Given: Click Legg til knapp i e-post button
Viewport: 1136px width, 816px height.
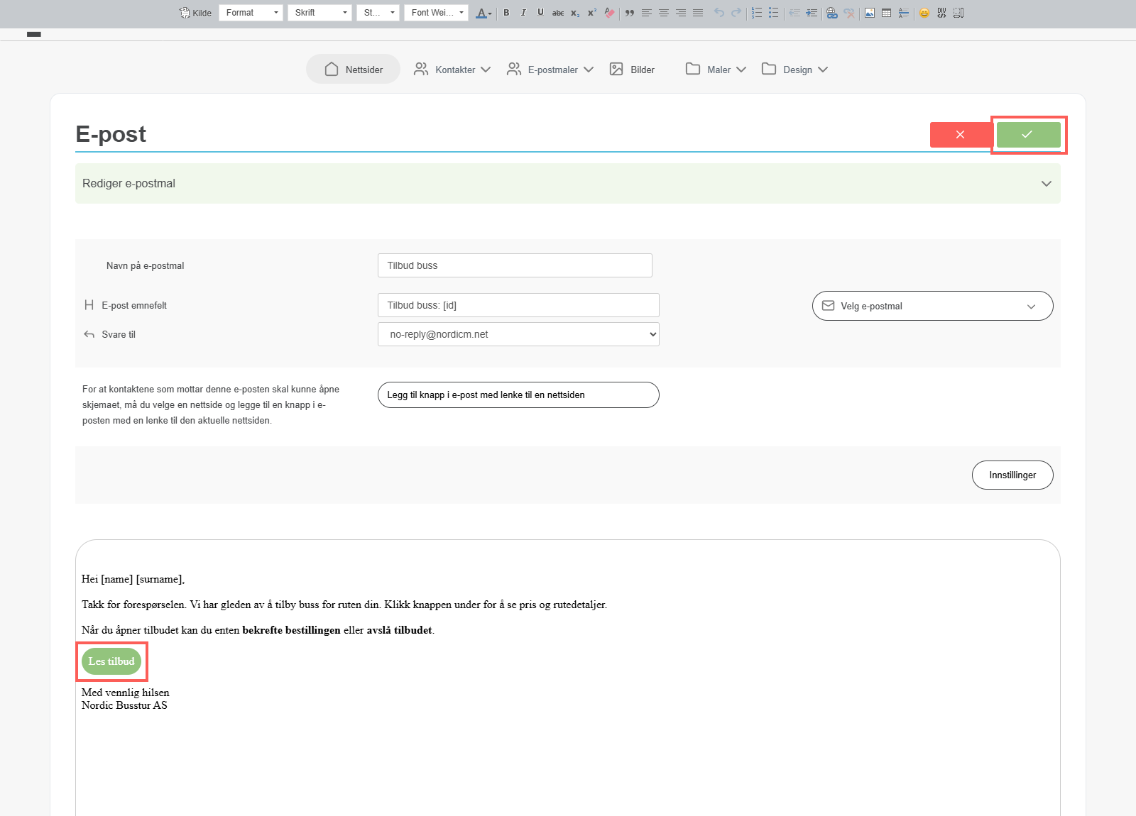Looking at the screenshot, I should coord(518,395).
